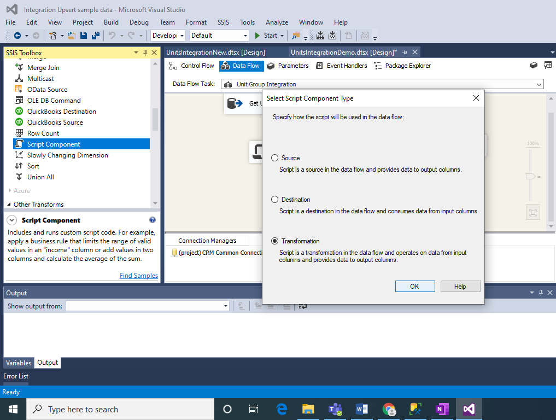Click the New Project toolbar icon
The width and height of the screenshot is (556, 420).
point(52,36)
